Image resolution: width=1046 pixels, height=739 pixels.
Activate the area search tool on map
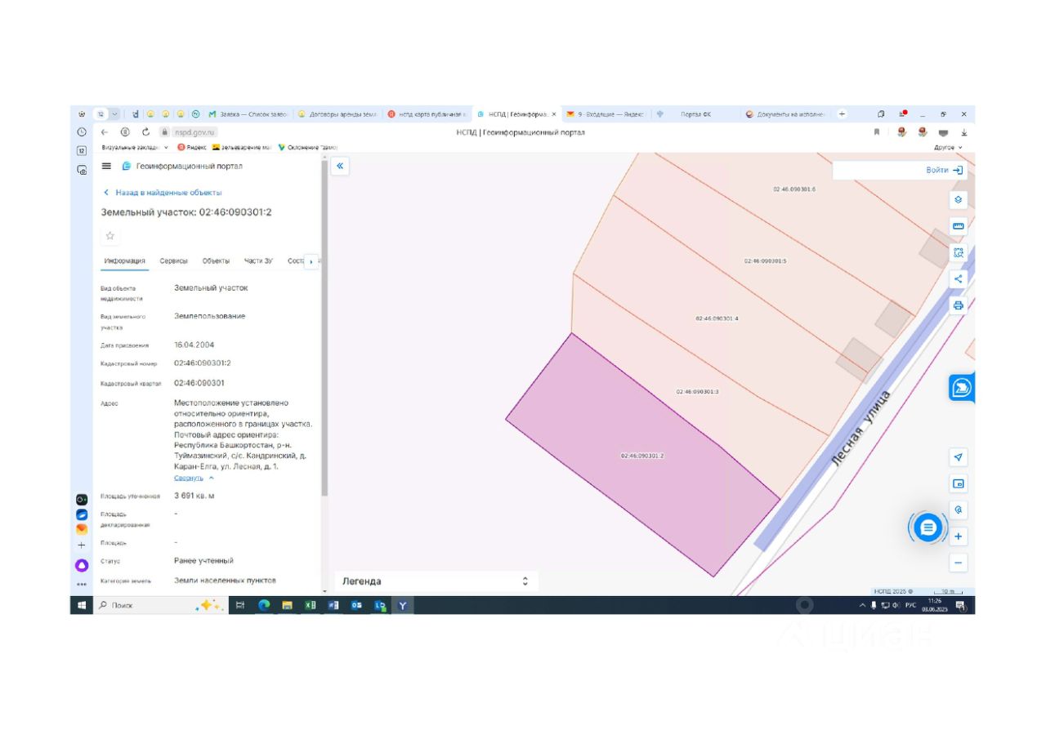pos(959,252)
